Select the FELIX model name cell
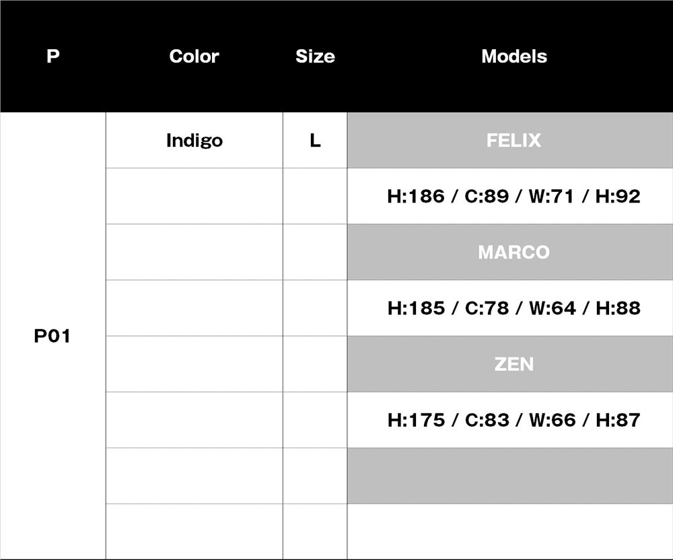This screenshot has height=560, width=673. tap(513, 141)
